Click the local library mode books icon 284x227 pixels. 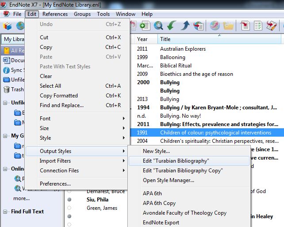(7, 26)
